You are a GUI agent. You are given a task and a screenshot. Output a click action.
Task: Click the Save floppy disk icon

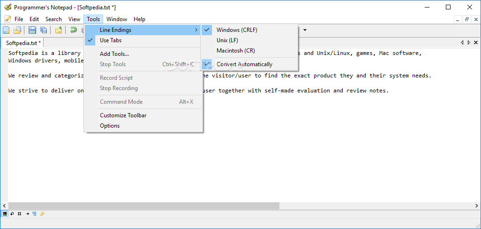[x=32, y=30]
